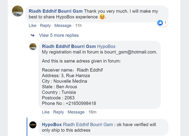Image resolution: width=189 pixels, height=136 pixels.
Task: Open the 16m timestamp link
Action: (x=92, y=112)
